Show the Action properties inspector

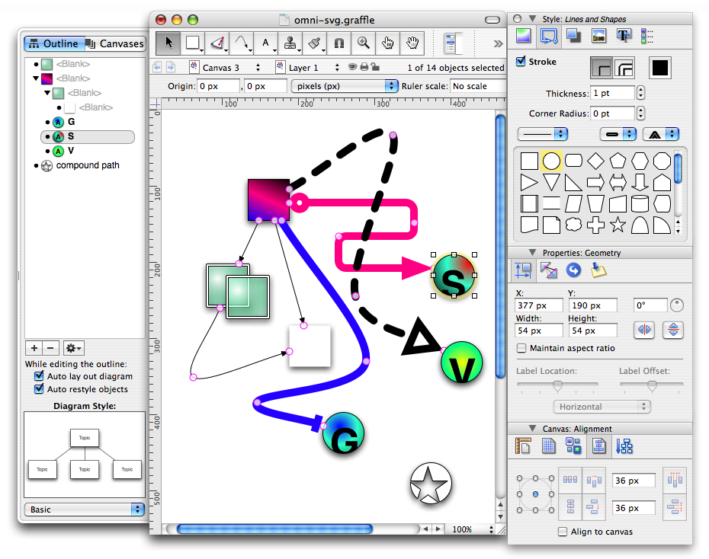(x=573, y=270)
